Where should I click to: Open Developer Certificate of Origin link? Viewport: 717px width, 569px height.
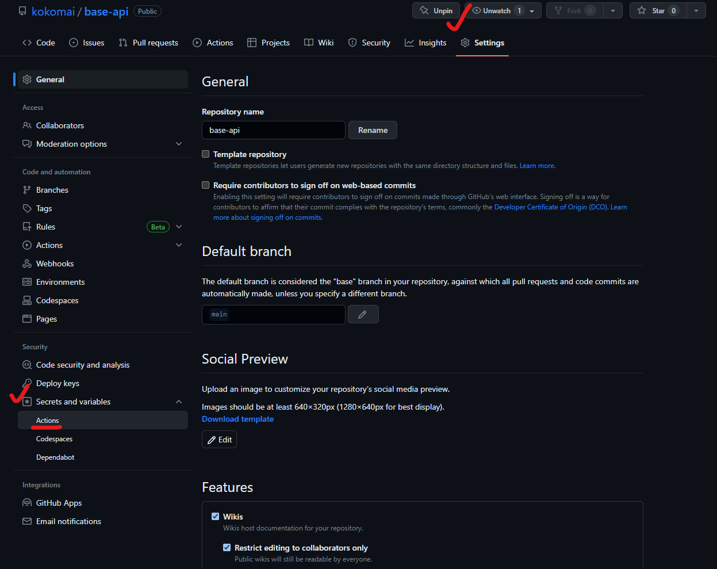(x=550, y=207)
